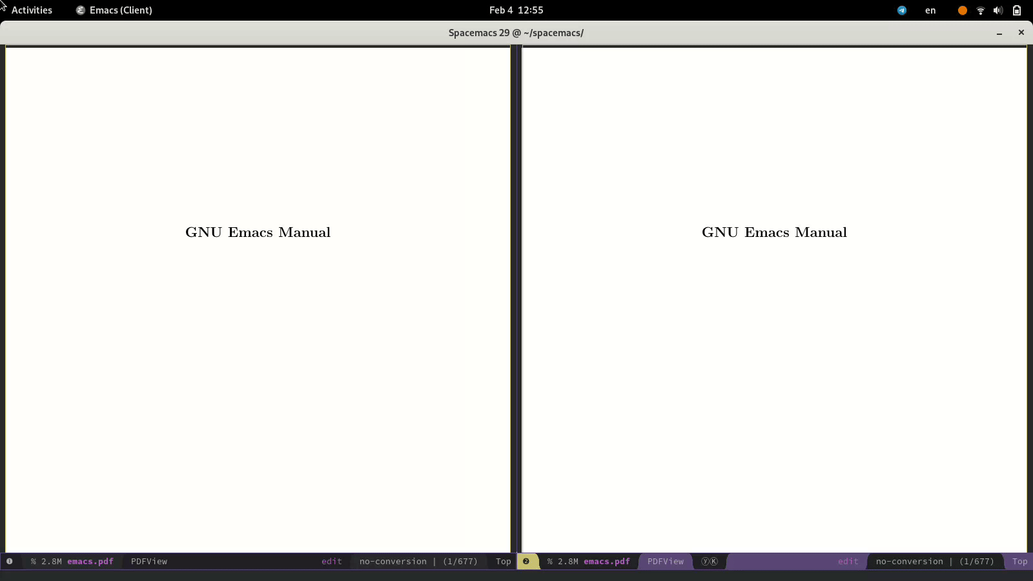Click the minor modes icons in right modeline
The image size is (1033, 581).
pyautogui.click(x=710, y=561)
